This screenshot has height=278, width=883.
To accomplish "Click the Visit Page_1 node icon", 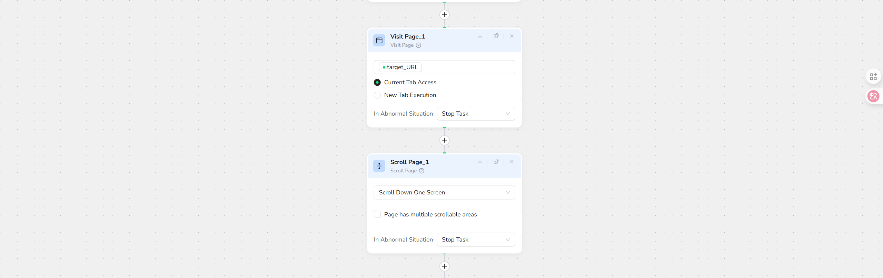I will coord(379,41).
